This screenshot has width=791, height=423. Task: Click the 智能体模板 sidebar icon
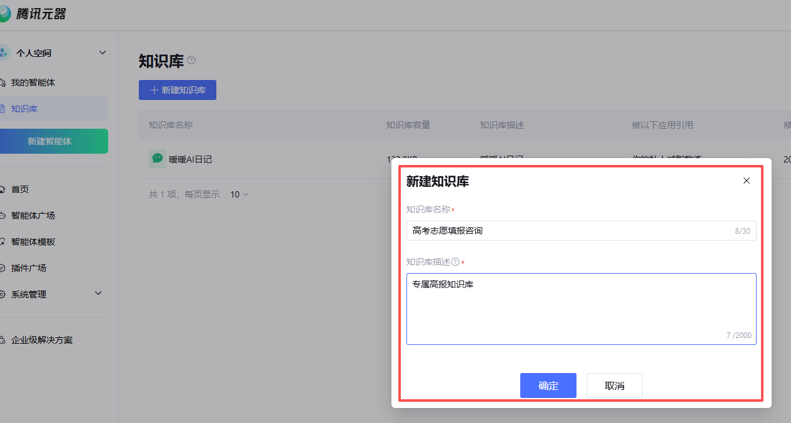pos(3,242)
